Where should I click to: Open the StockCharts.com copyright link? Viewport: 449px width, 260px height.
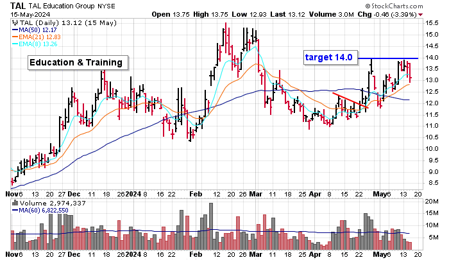pos(394,6)
